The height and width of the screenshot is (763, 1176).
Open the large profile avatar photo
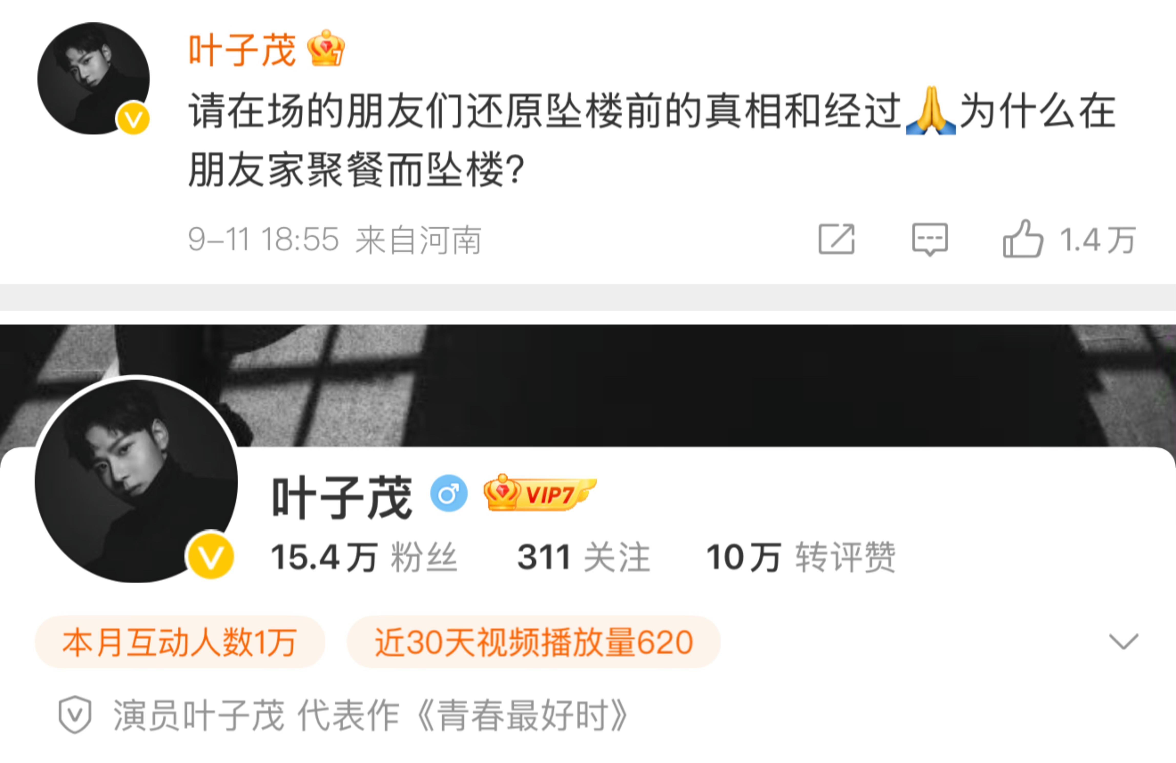(136, 480)
